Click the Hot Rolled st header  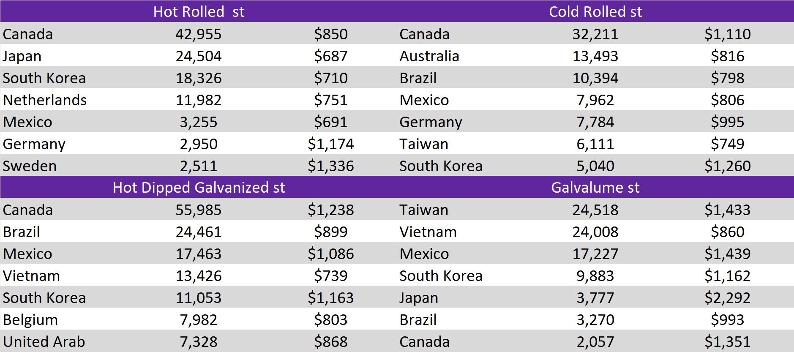pyautogui.click(x=199, y=11)
